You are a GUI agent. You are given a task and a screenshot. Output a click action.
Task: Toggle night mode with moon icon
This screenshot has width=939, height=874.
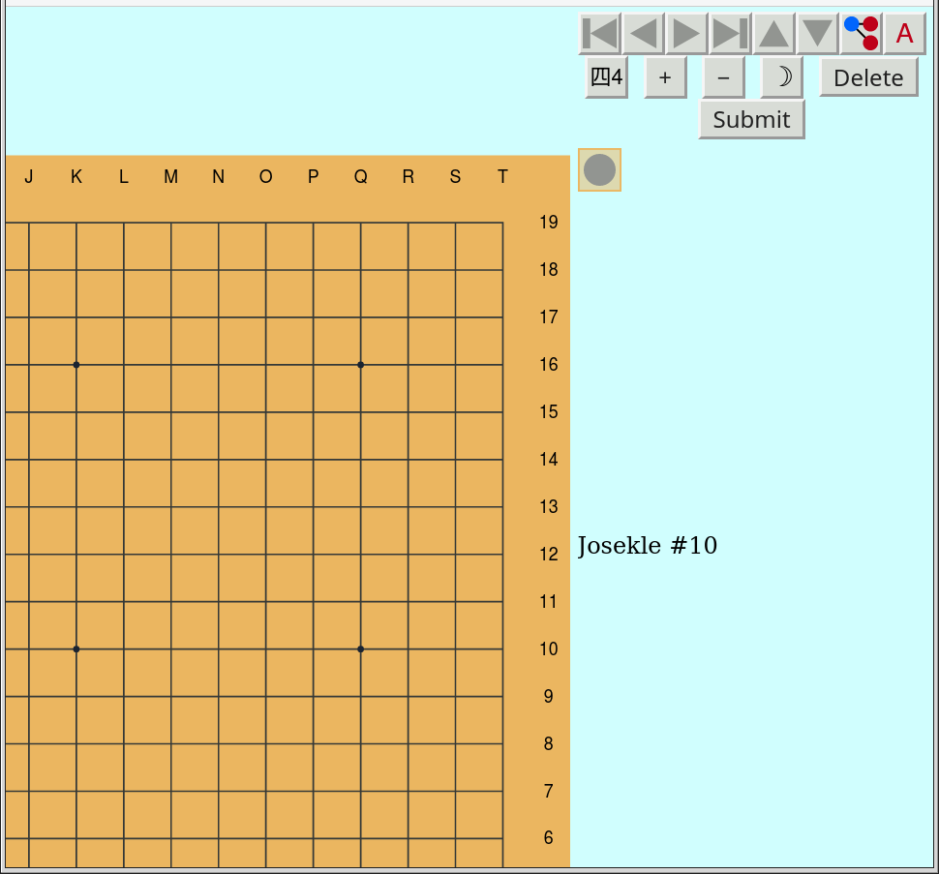782,77
